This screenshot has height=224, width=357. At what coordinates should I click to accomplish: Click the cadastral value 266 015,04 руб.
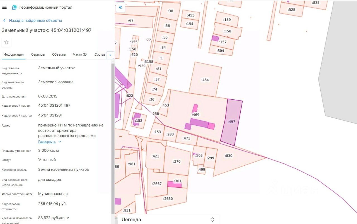52,204
